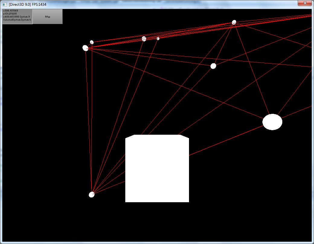Select the bottom-left white system node

pos(91,195)
